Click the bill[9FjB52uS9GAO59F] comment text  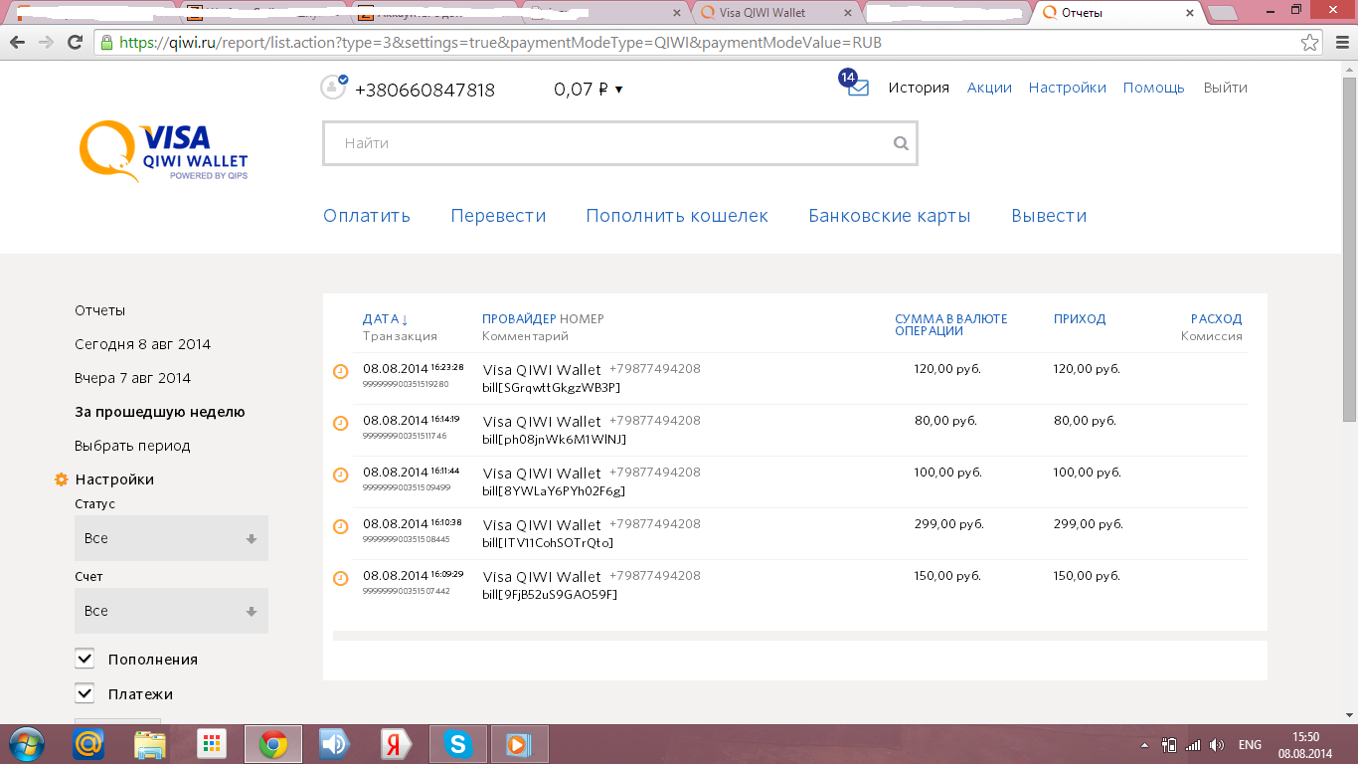click(550, 595)
